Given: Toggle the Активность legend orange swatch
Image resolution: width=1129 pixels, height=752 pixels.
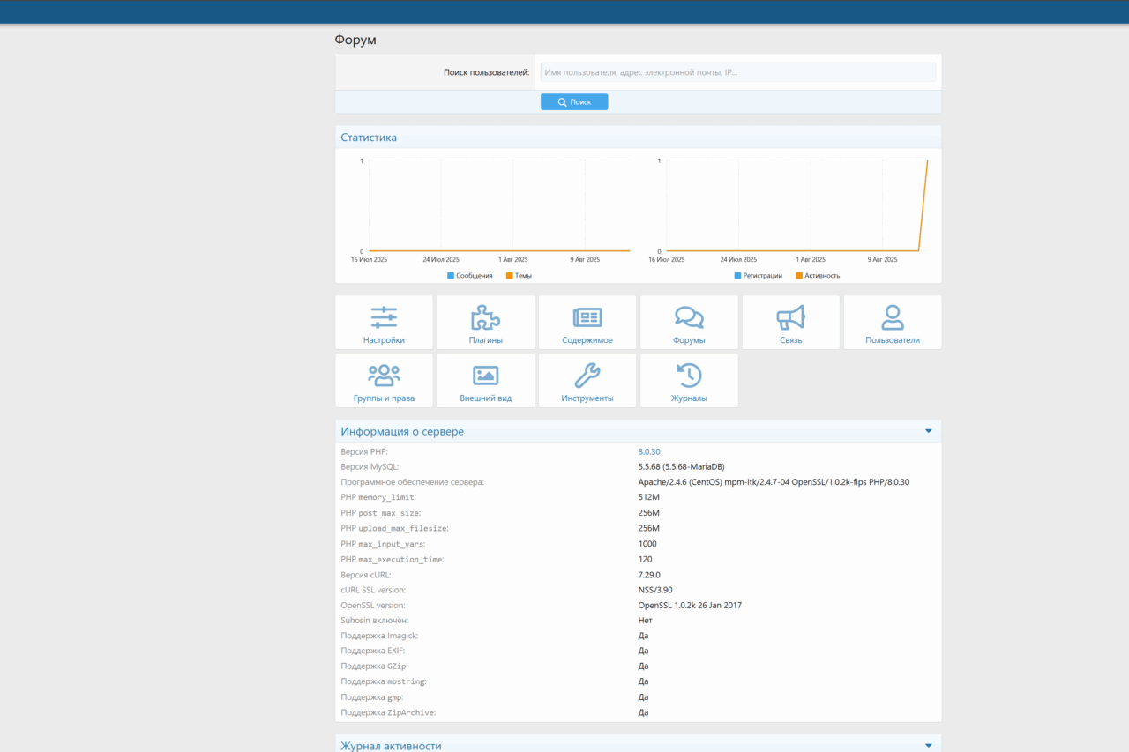Looking at the screenshot, I should coord(799,276).
